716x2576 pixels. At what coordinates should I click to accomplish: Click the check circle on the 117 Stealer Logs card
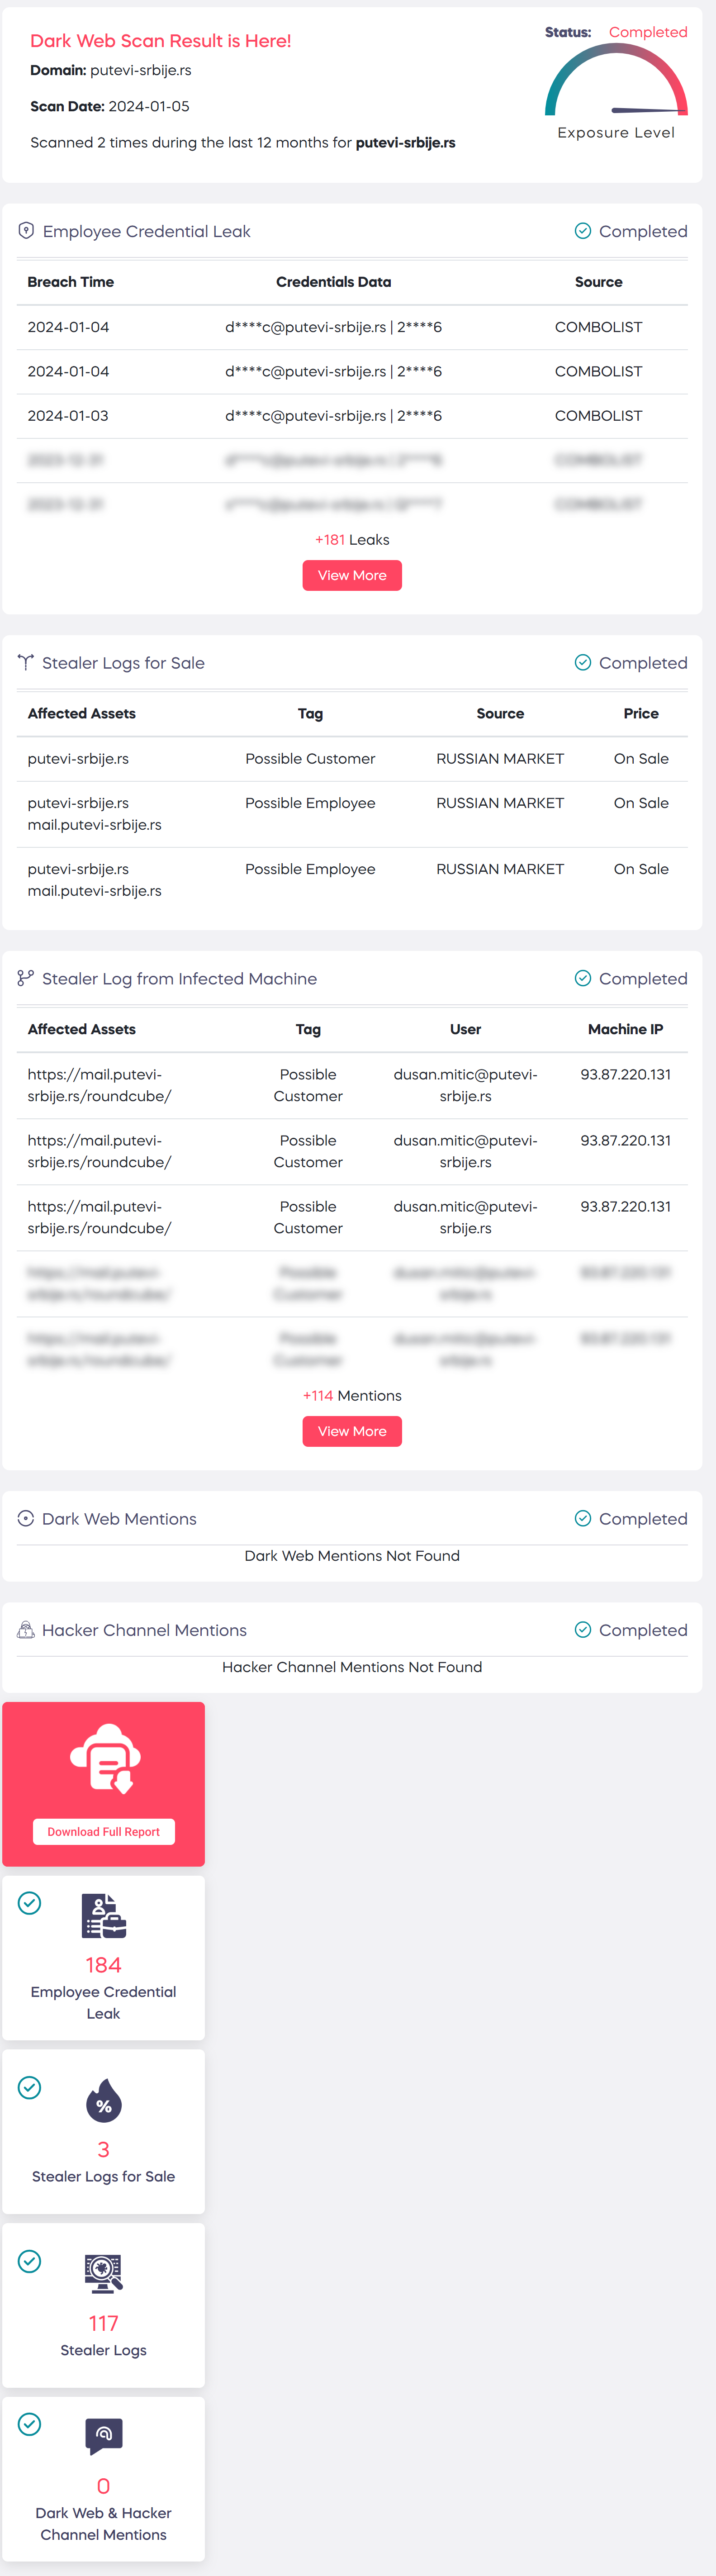[x=30, y=2261]
